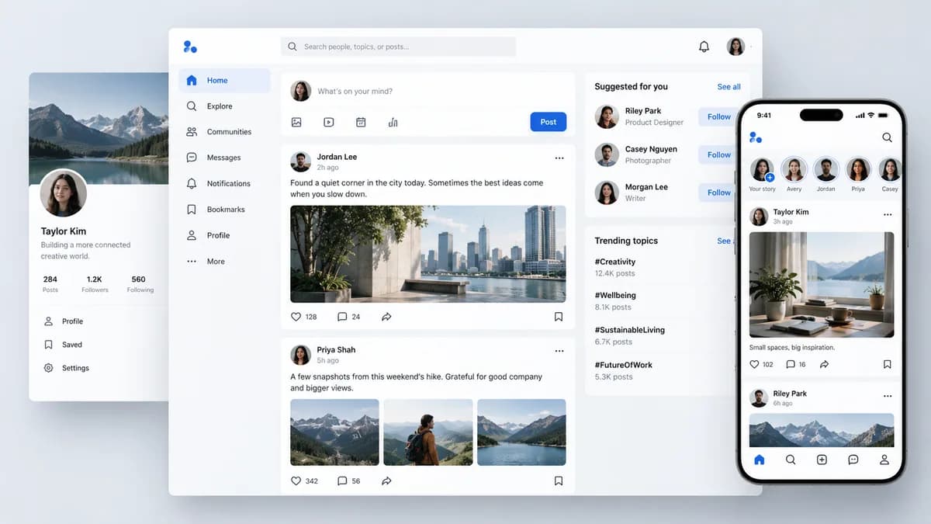Share Jordan Lee's post
Viewport: 931px width, 524px height.
point(386,317)
